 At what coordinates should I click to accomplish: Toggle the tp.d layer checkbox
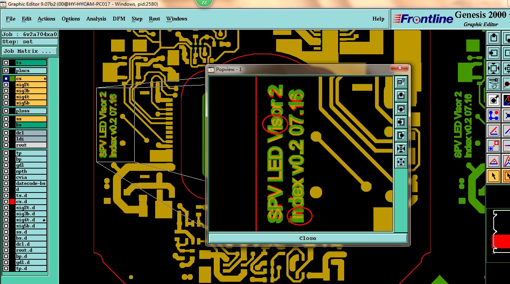(6, 268)
